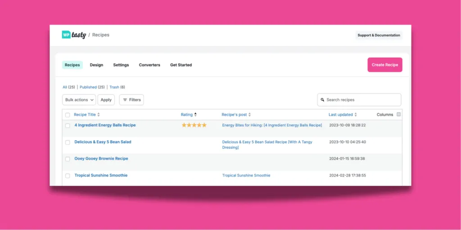Click the Rating sort arrows

pos(195,115)
